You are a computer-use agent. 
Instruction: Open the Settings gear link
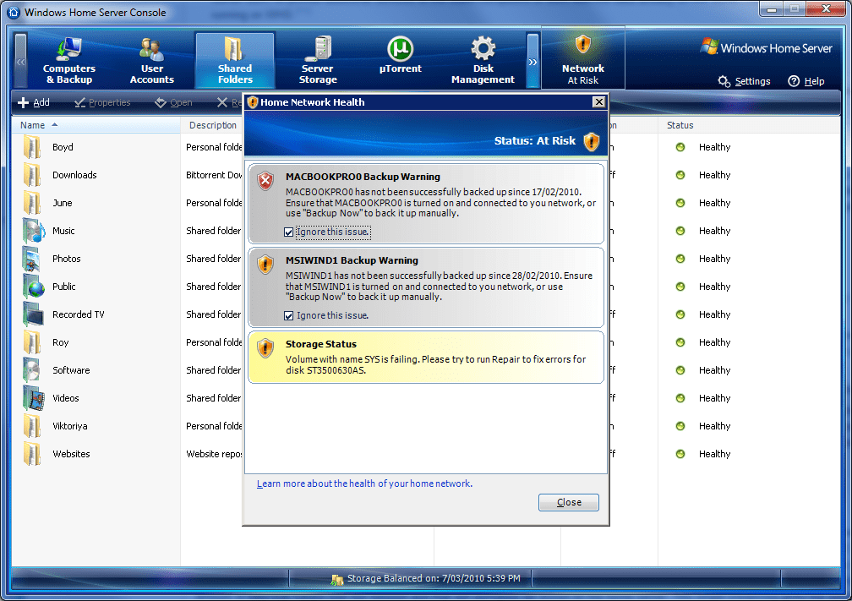point(744,81)
